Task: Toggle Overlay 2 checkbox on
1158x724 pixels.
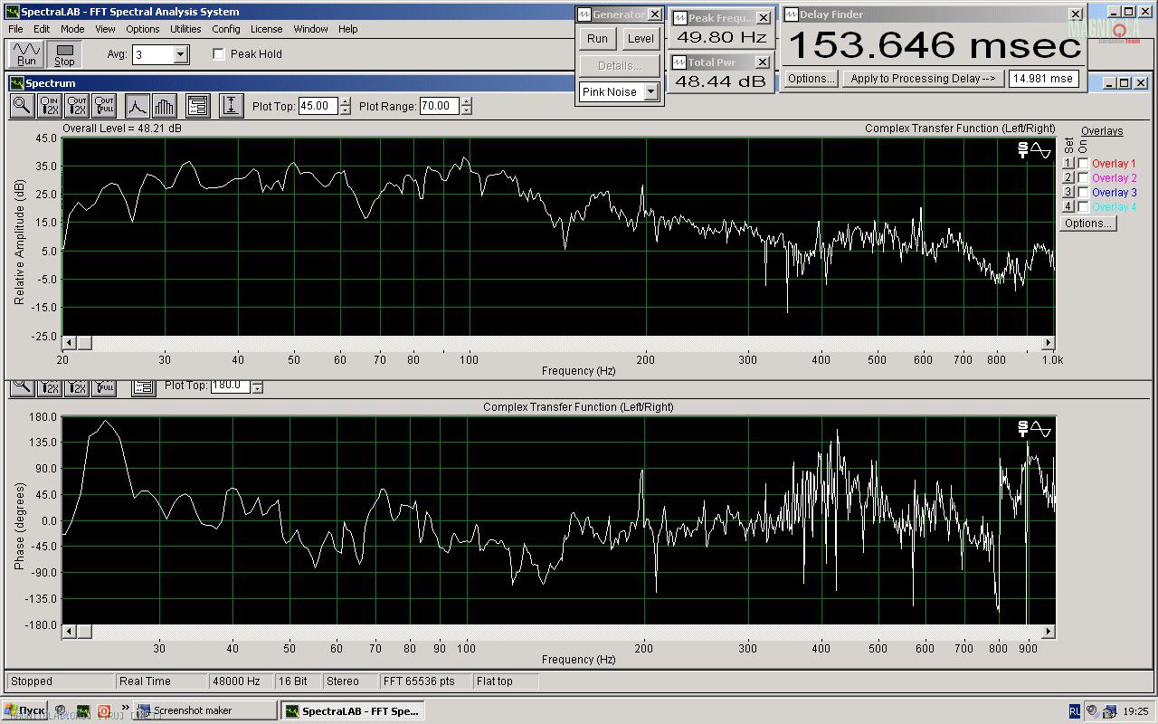Action: (x=1083, y=178)
